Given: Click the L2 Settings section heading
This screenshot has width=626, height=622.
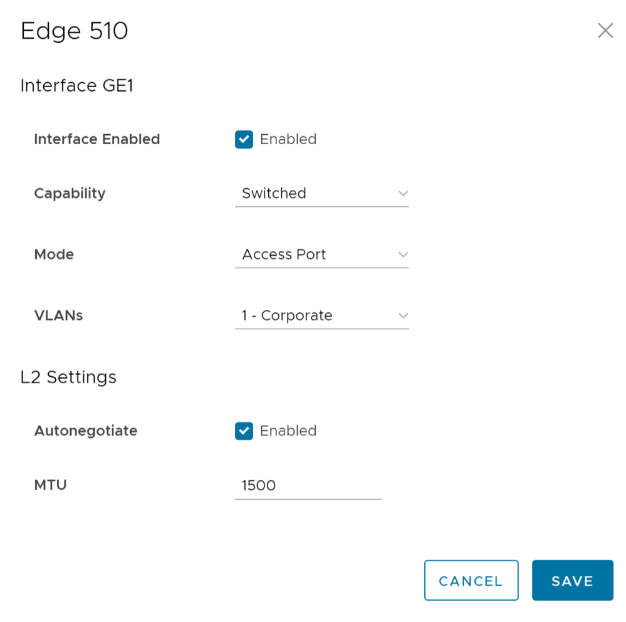Looking at the screenshot, I should [68, 377].
